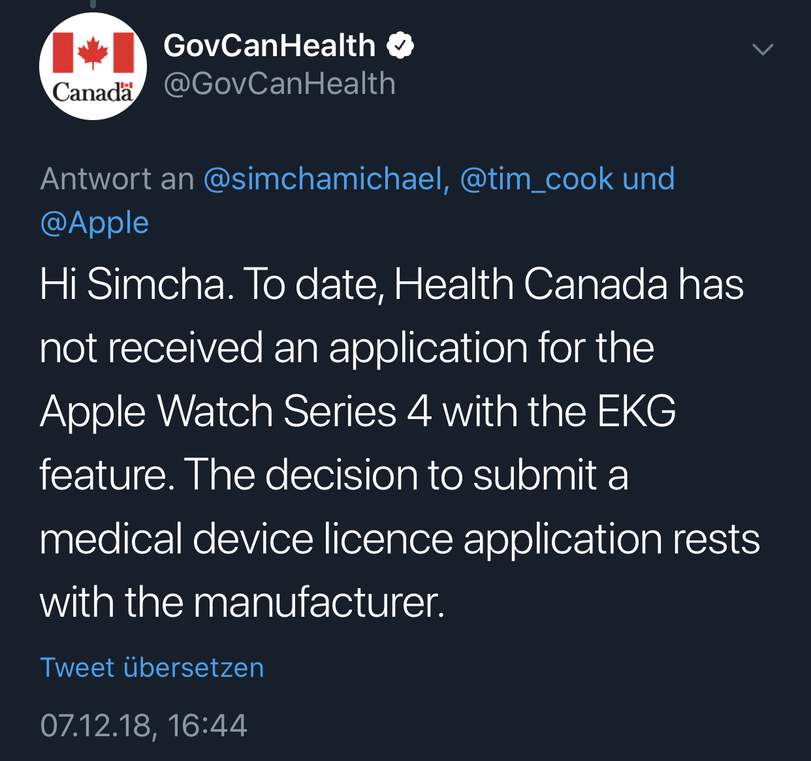Click the 07.12.18, 16:44 timestamp

144,726
